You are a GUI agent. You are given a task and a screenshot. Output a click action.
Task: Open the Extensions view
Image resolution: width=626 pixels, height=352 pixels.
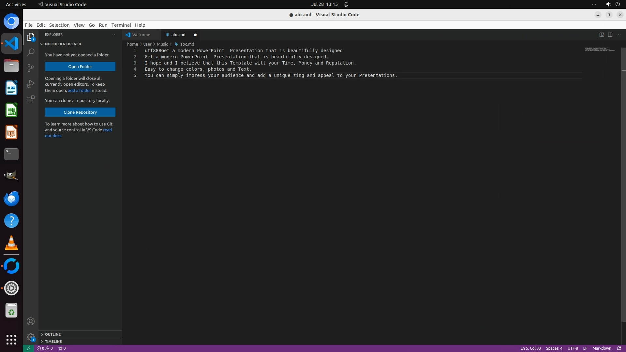coord(31,99)
